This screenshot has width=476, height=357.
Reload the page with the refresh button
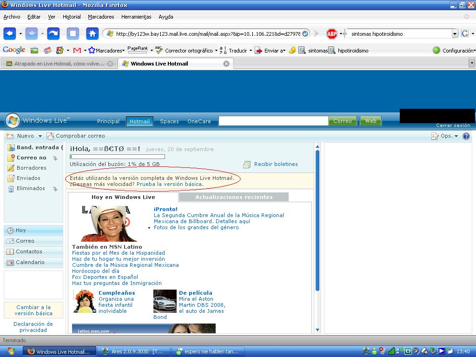click(x=53, y=33)
